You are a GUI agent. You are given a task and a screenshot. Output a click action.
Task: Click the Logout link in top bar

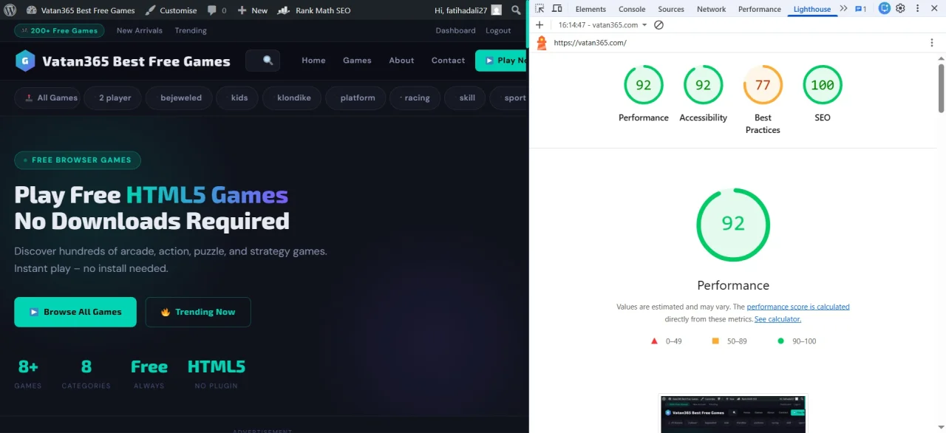498,30
